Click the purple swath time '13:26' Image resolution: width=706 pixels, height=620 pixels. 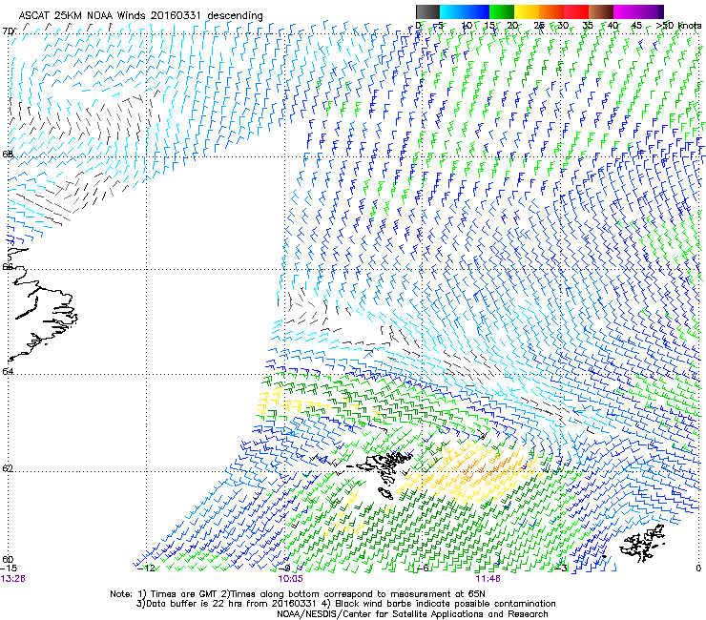coord(13,579)
